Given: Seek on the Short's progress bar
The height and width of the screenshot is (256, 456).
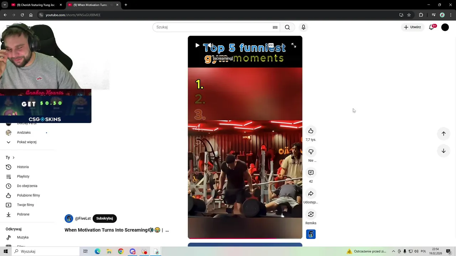Looking at the screenshot, I should click(245, 238).
